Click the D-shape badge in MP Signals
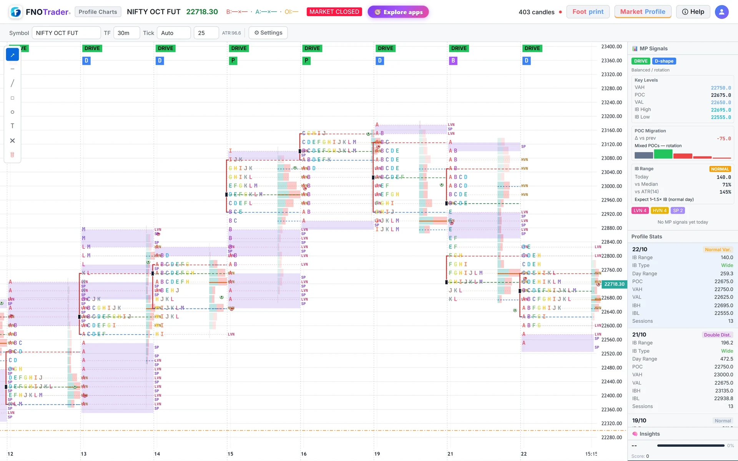 pos(664,61)
